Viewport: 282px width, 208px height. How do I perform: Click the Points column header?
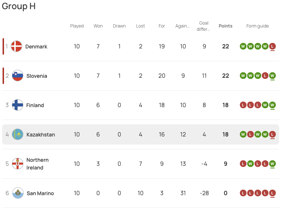pos(226,26)
